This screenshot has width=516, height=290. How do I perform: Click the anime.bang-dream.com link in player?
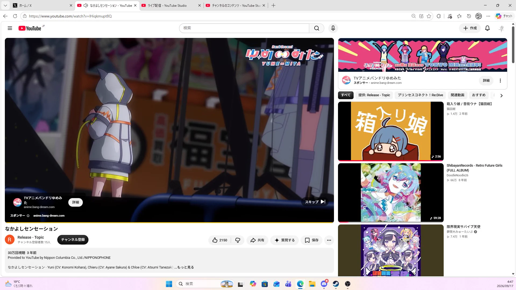coord(49,216)
